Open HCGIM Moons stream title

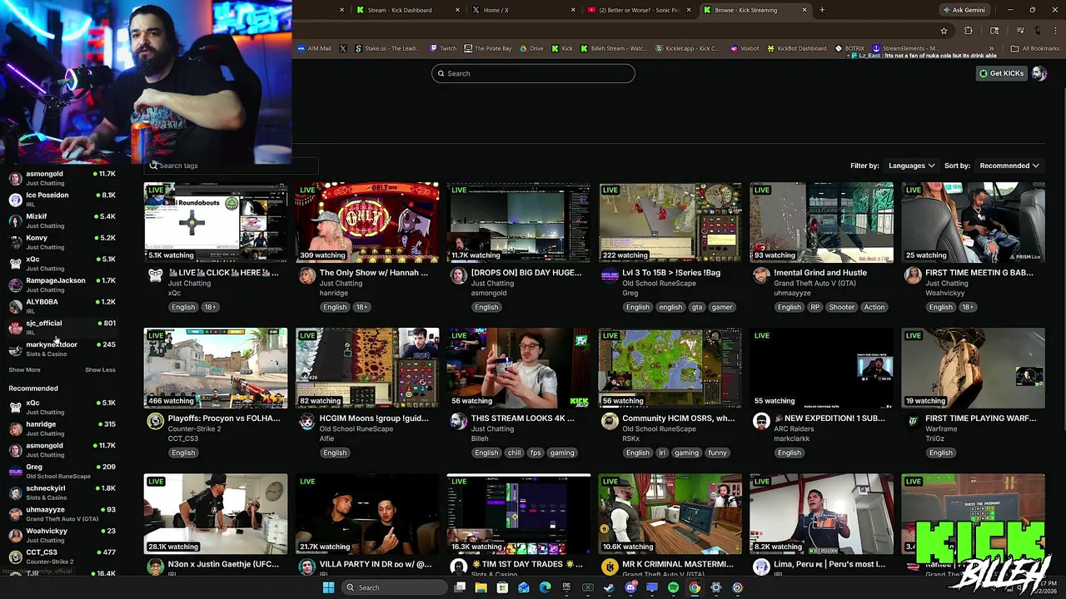point(374,418)
